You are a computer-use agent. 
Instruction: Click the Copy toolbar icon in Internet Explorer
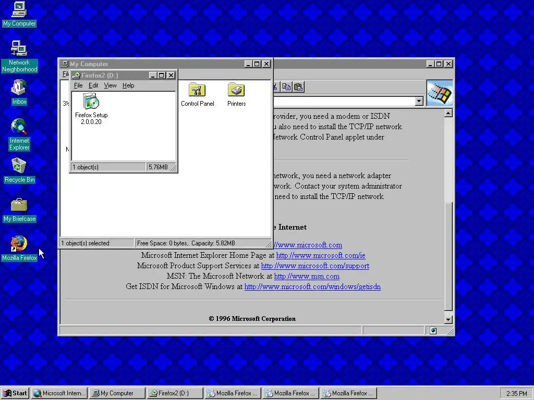[x=287, y=87]
